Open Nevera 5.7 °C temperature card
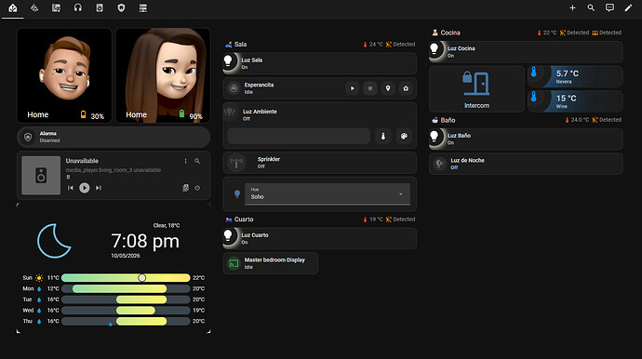The height and width of the screenshot is (359, 642). point(575,76)
